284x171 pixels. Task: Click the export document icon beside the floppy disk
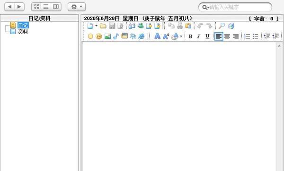click(120, 26)
